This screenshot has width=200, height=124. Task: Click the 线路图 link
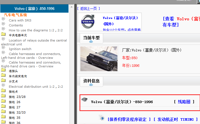coord(184,102)
